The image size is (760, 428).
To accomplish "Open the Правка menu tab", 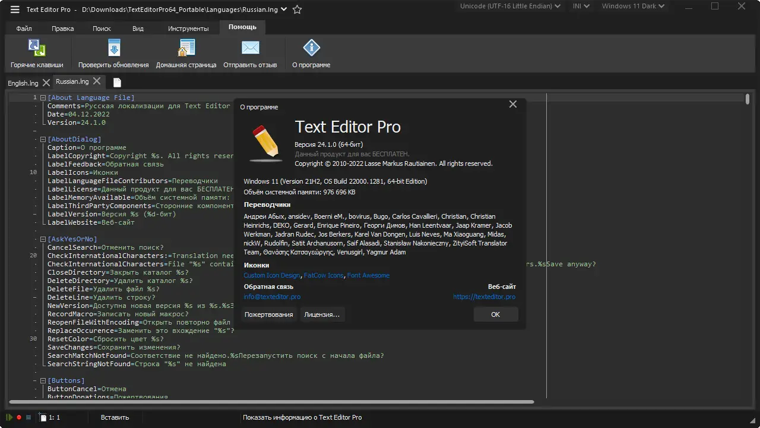I will point(63,29).
